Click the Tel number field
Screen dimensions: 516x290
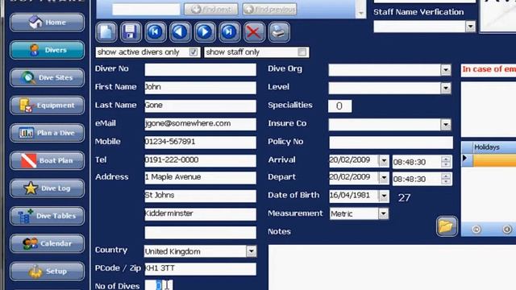[201, 160]
